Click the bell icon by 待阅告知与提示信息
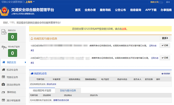 click(32, 39)
